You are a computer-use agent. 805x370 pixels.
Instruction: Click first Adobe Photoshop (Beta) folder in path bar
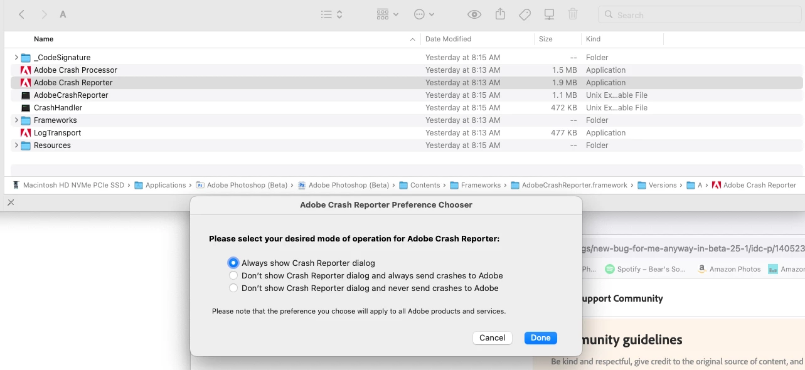click(247, 185)
